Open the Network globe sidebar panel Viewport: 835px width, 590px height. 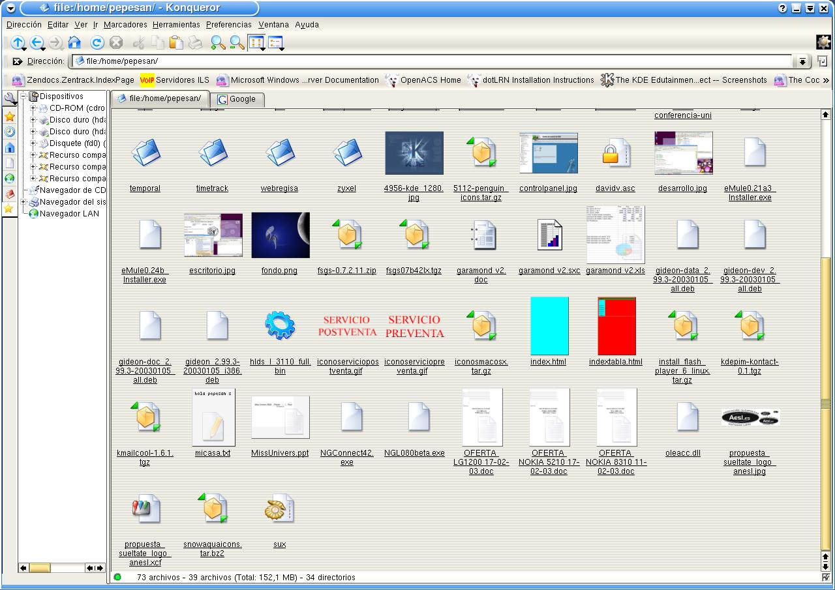point(10,178)
